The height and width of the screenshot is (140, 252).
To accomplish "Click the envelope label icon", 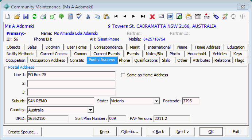I will click(161, 16).
